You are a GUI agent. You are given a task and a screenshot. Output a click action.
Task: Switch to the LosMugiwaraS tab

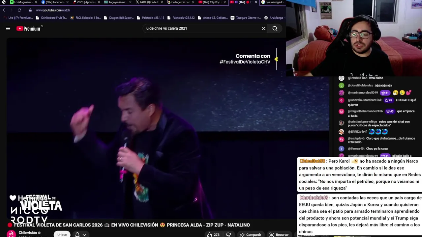coord(21,2)
